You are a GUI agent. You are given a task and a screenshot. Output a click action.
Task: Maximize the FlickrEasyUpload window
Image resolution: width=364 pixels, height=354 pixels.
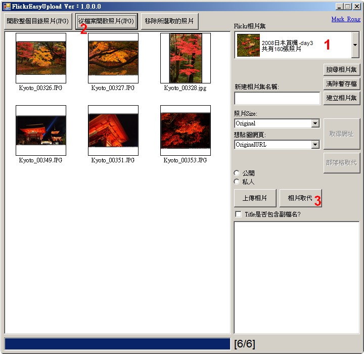coord(347,7)
